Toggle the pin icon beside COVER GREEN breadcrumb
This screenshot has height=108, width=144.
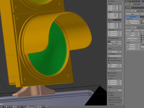(x=126, y=4)
